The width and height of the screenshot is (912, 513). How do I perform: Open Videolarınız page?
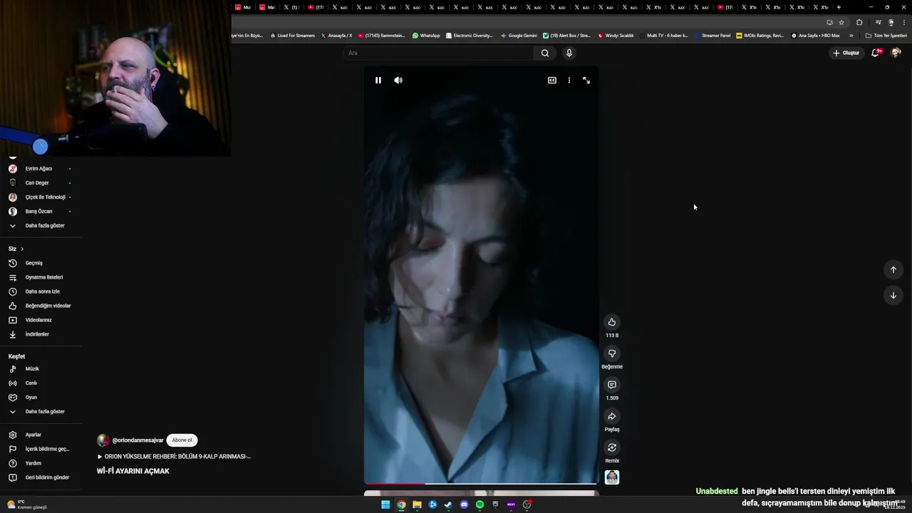[40, 320]
